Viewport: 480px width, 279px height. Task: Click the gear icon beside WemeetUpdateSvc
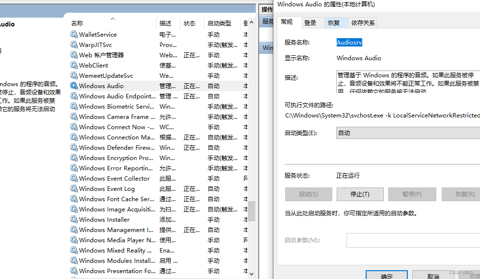[x=74, y=75]
